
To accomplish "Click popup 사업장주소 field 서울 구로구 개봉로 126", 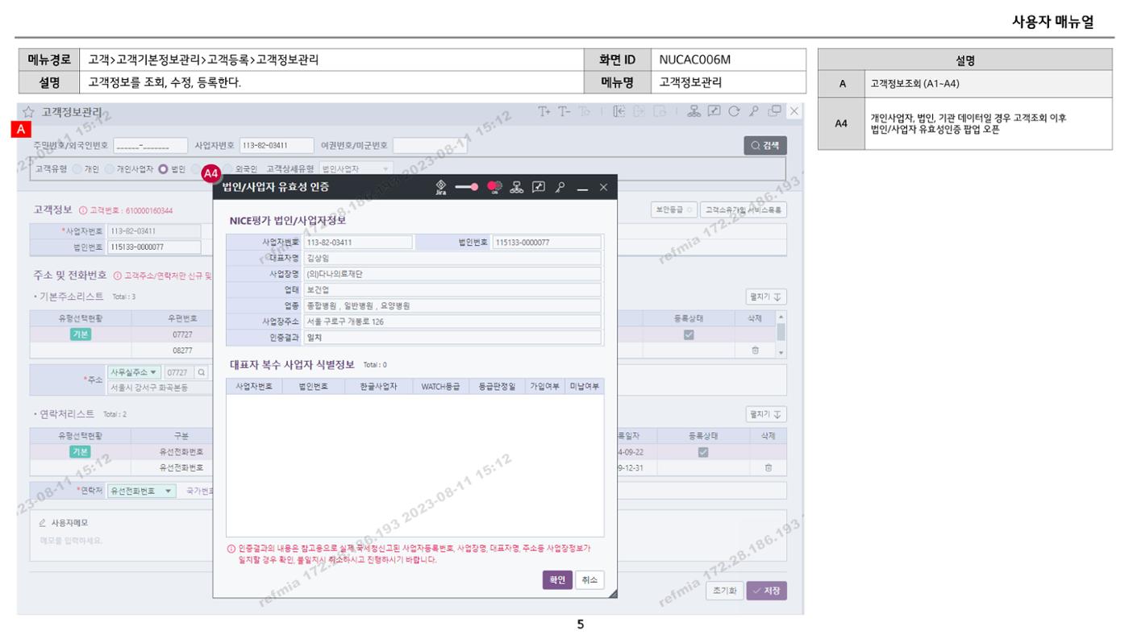I will 453,322.
